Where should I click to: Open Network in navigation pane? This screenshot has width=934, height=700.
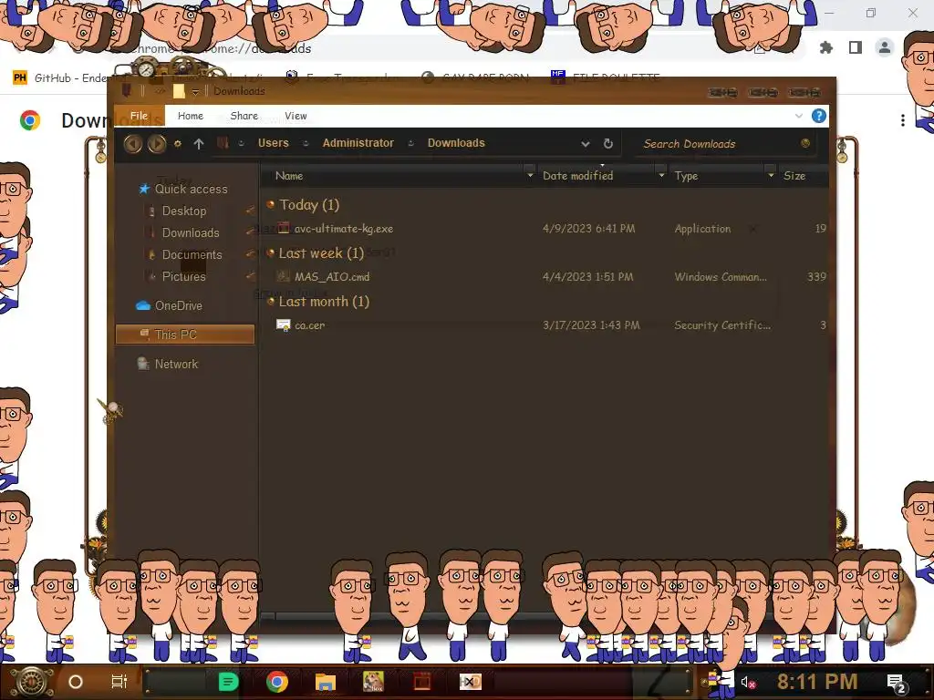(x=176, y=364)
